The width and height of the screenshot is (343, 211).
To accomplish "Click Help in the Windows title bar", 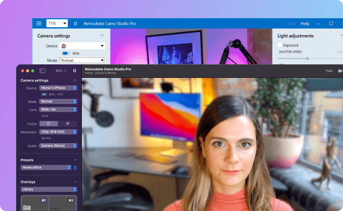I will tap(305, 24).
